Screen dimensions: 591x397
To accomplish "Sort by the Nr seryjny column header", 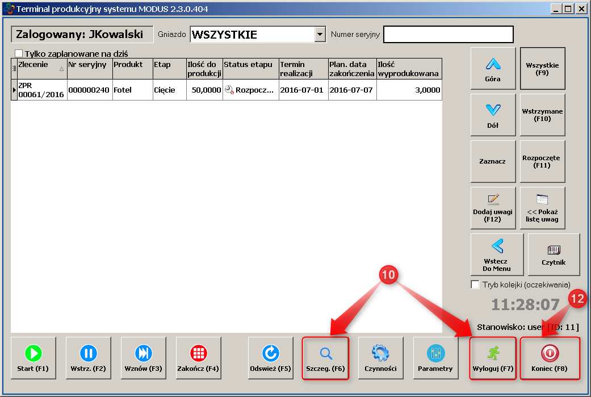I will click(90, 68).
